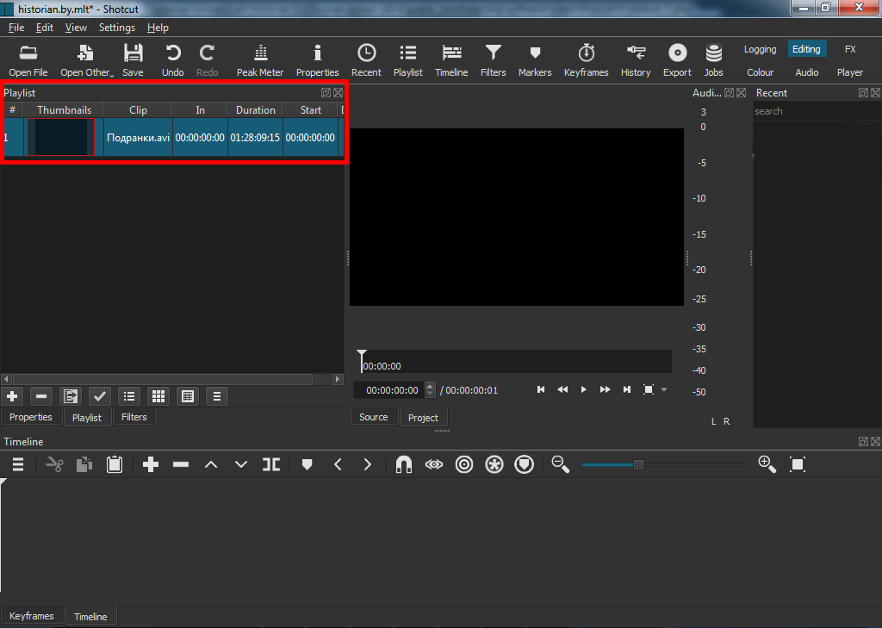Switch to the Logging layout
Screen dimensions: 882x628
point(760,49)
